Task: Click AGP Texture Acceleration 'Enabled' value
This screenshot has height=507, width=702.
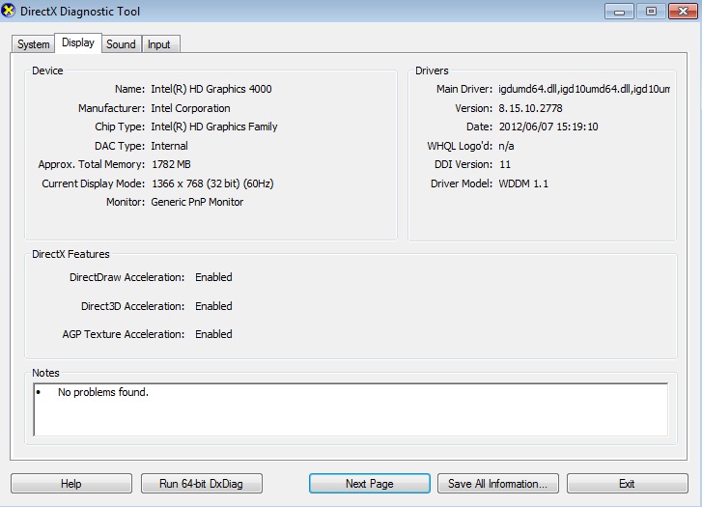Action: tap(213, 334)
